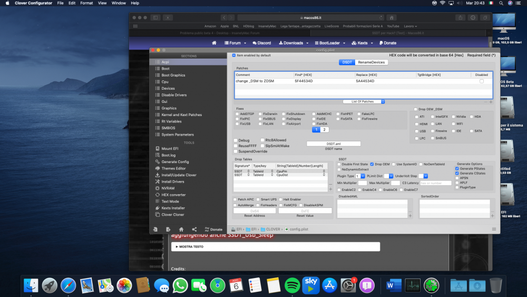Enable the Debug checkbox
This screenshot has width=527, height=297.
236,140
